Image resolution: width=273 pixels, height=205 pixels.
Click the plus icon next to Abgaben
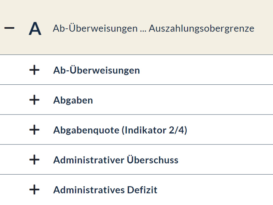[34, 100]
